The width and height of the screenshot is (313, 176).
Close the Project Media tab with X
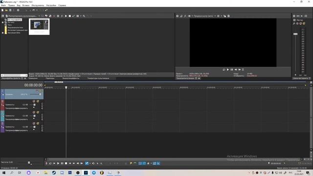(25, 78)
